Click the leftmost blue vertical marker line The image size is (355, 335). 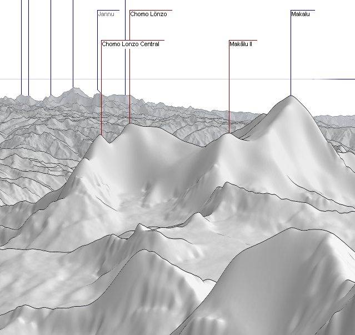point(22,44)
